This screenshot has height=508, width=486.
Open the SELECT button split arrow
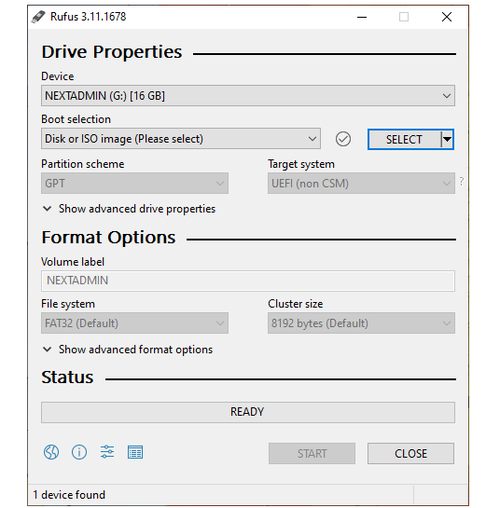(x=447, y=139)
